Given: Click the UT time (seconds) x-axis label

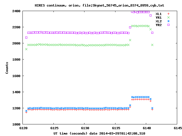Looking at the screenshot, I should (99, 133).
